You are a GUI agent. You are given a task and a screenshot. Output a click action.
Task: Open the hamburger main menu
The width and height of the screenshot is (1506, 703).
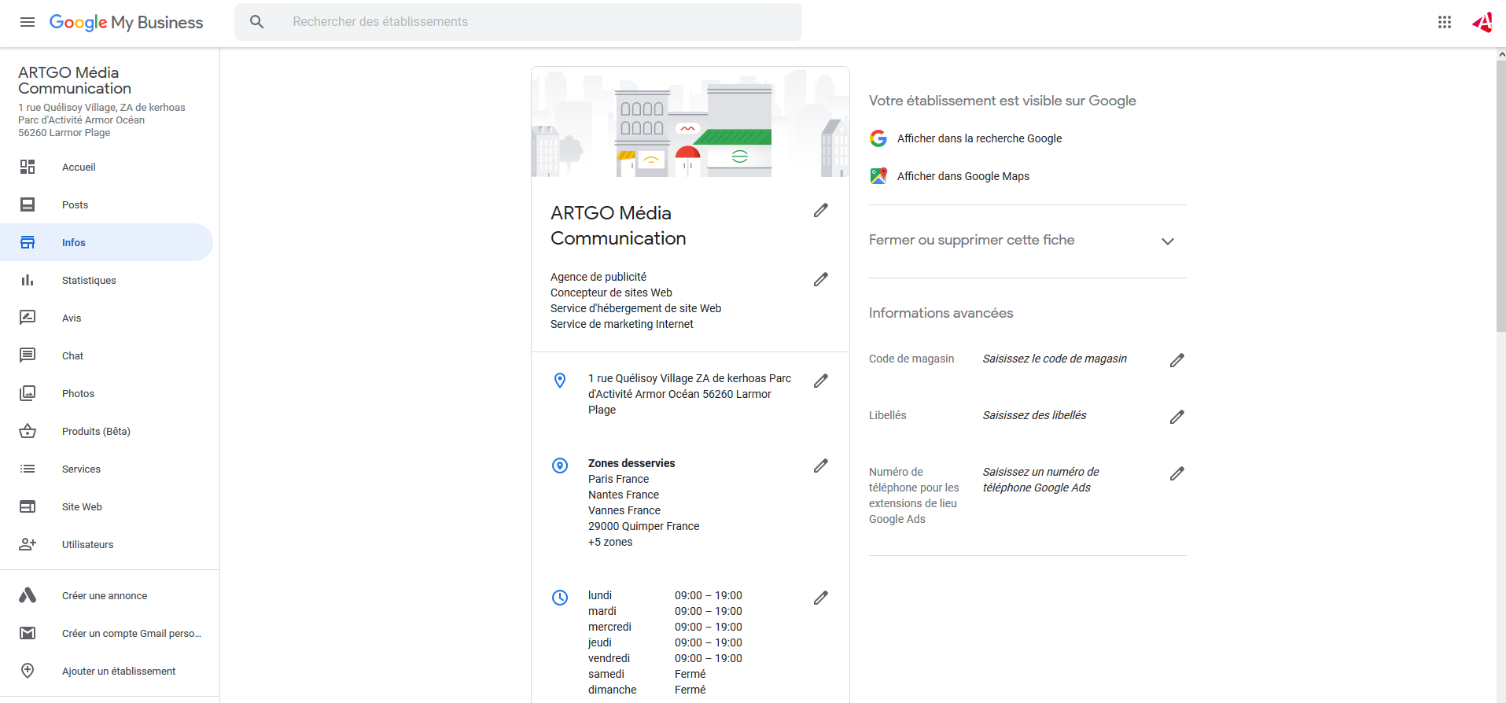(x=28, y=22)
